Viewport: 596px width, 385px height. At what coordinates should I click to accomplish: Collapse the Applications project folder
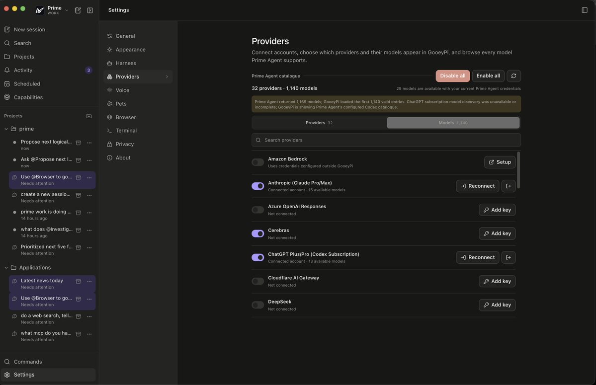[x=6, y=268]
